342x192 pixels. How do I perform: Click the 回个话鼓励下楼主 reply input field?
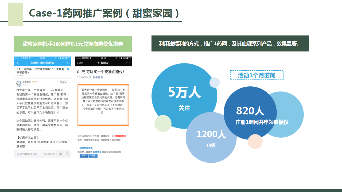[x=29, y=154]
